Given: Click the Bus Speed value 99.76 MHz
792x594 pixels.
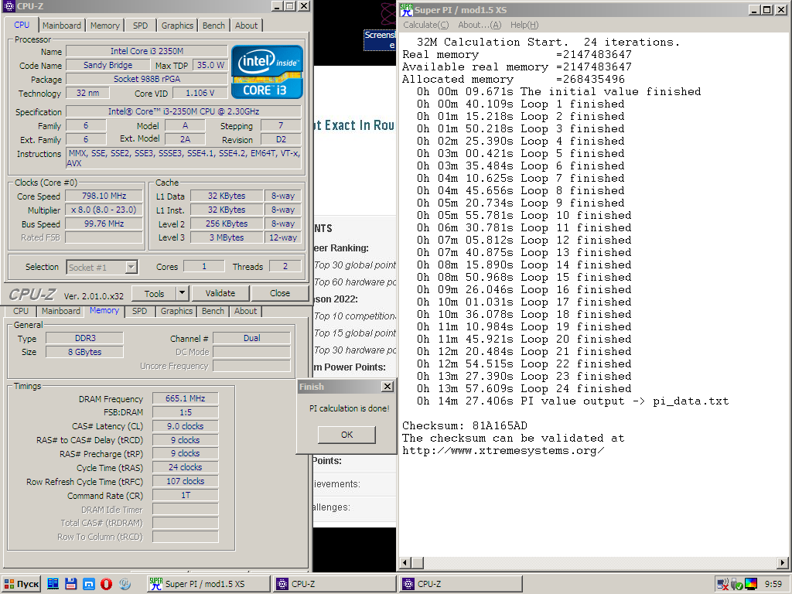Looking at the screenshot, I should tap(104, 224).
